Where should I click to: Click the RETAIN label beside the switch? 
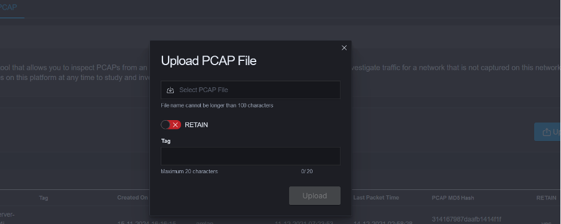(196, 125)
